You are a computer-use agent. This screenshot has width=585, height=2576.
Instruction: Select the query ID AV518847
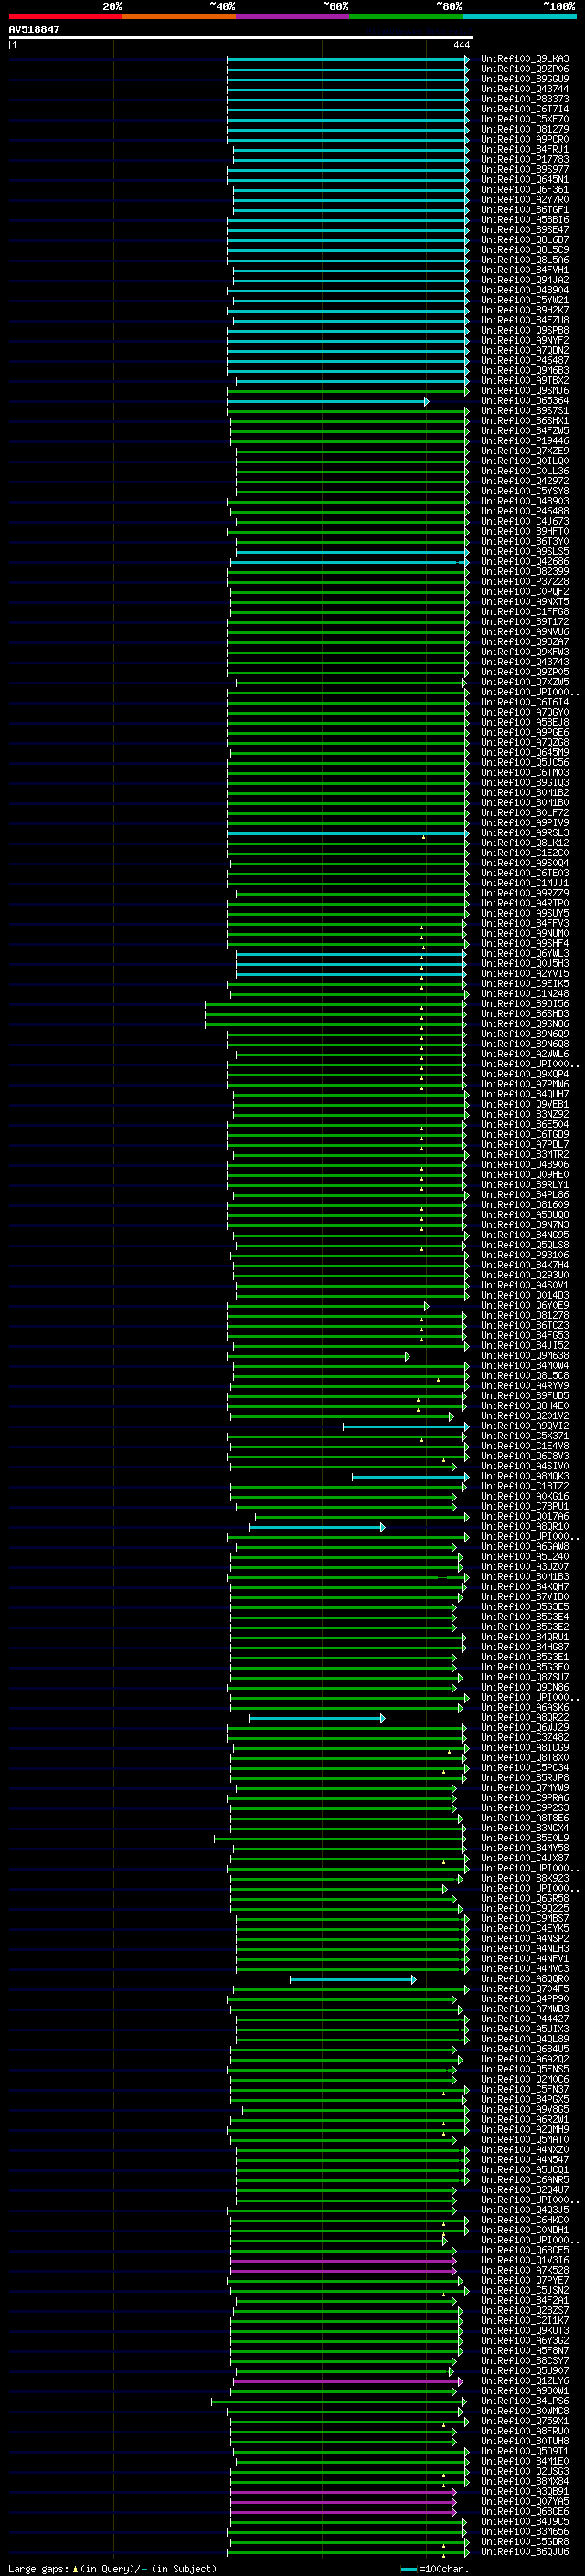pos(34,29)
